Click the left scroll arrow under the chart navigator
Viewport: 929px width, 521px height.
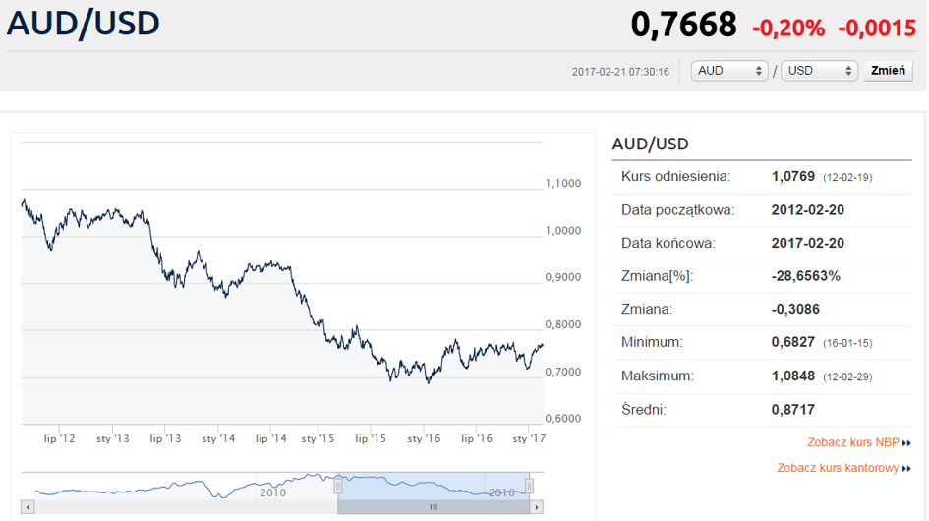coord(28,507)
